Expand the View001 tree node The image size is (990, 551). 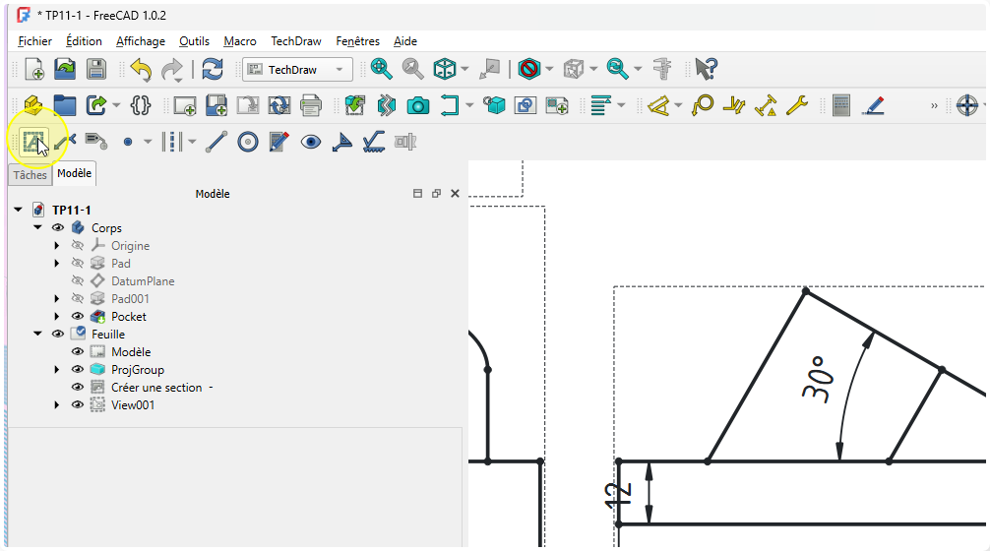pyautogui.click(x=57, y=405)
